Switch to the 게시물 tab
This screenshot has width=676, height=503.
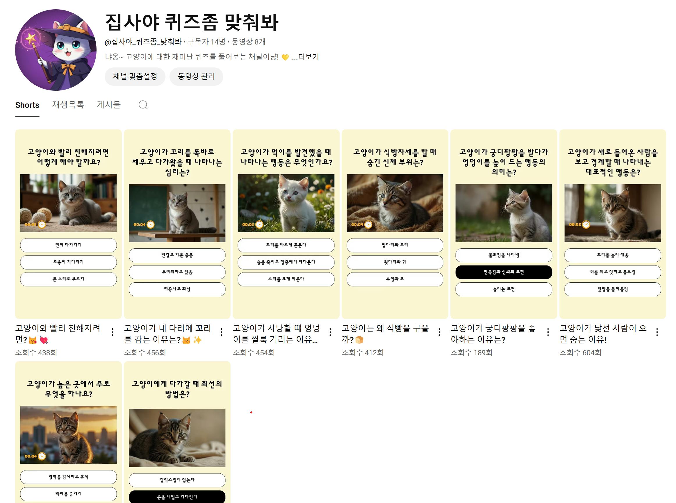(109, 105)
